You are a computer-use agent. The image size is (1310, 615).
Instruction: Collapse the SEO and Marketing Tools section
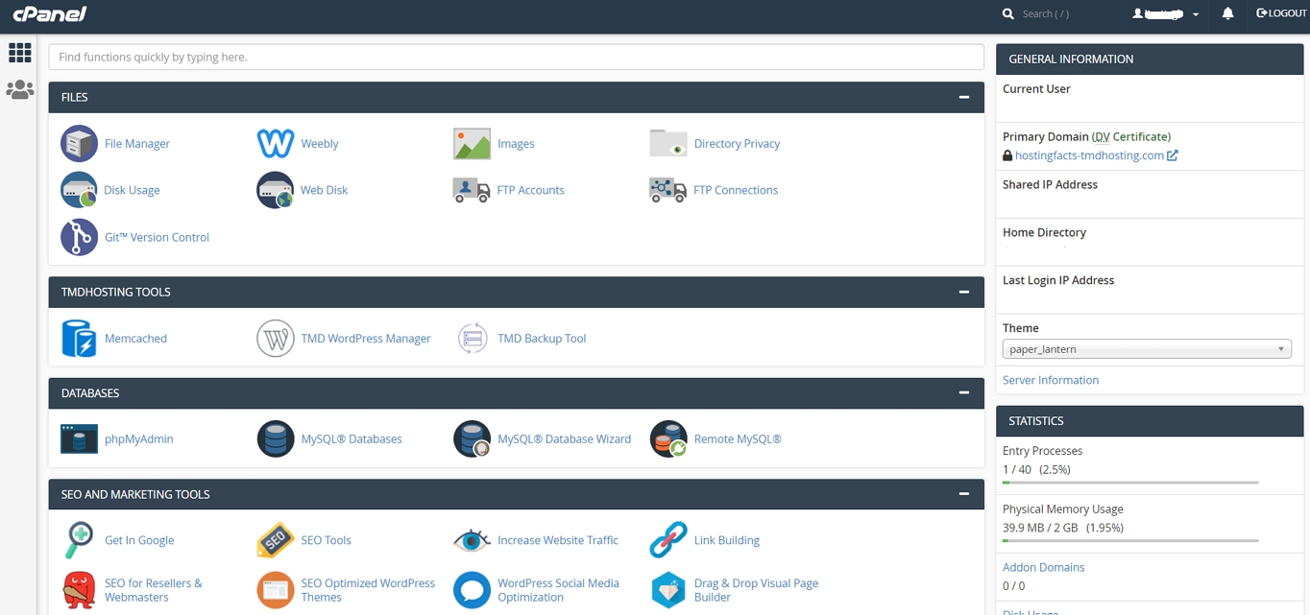(963, 494)
